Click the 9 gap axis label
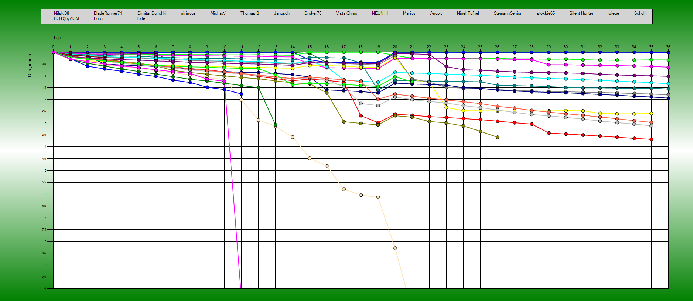 coord(45,265)
